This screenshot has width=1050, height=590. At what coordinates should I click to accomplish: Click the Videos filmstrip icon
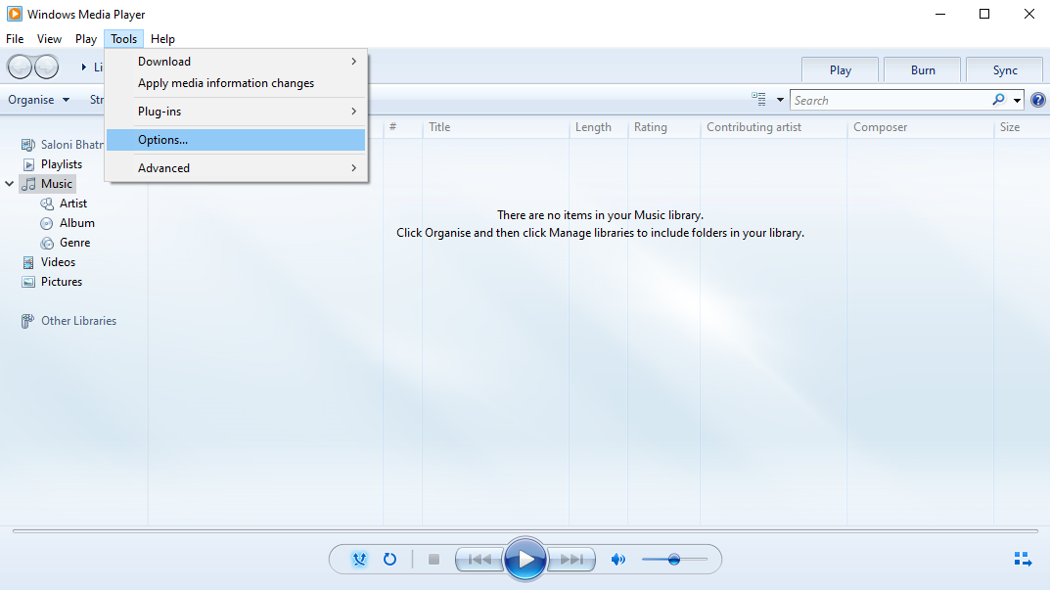(28, 262)
